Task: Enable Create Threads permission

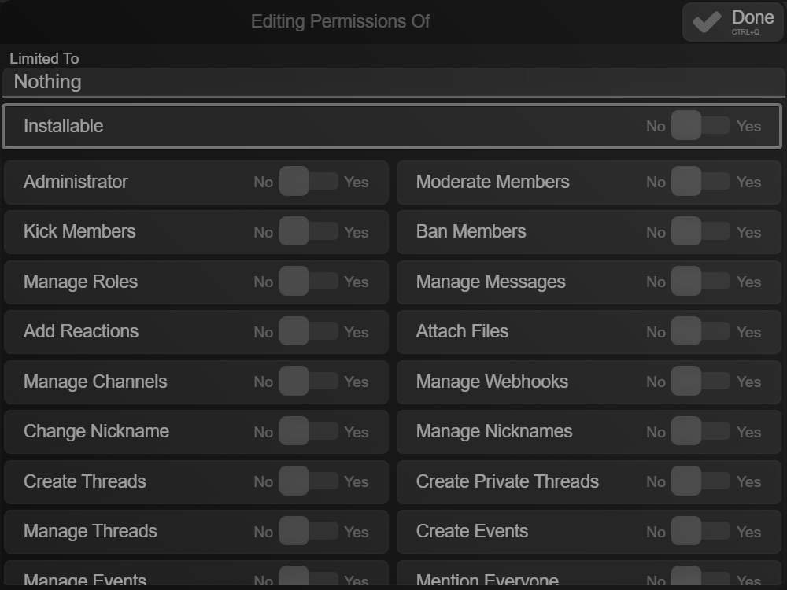Action: 308,481
